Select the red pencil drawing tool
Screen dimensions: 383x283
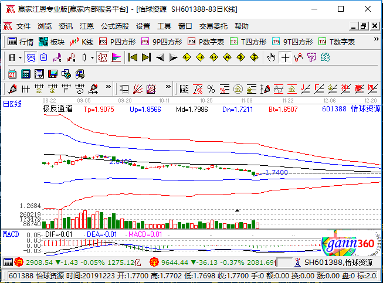click(12, 89)
